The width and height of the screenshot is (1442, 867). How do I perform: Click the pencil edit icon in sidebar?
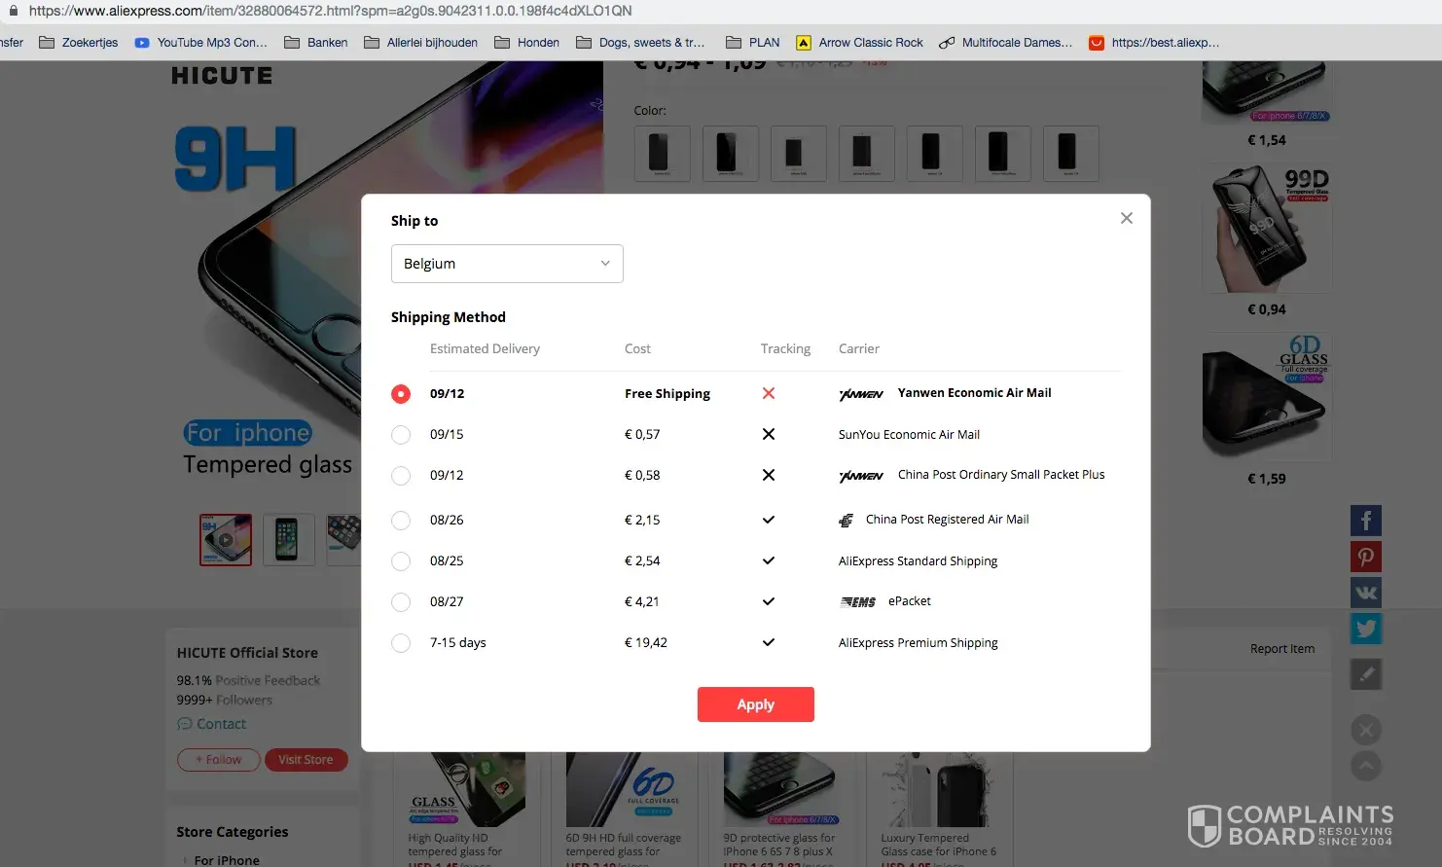pos(1366,674)
